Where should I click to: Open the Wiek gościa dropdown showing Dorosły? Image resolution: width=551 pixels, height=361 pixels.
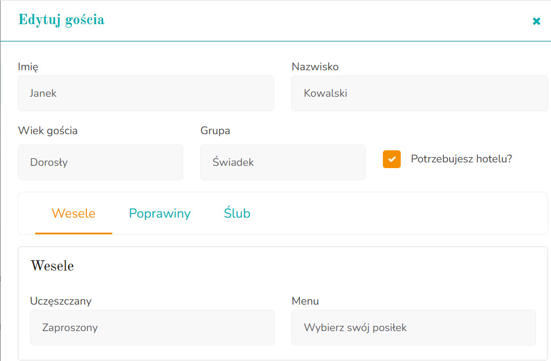coord(100,162)
